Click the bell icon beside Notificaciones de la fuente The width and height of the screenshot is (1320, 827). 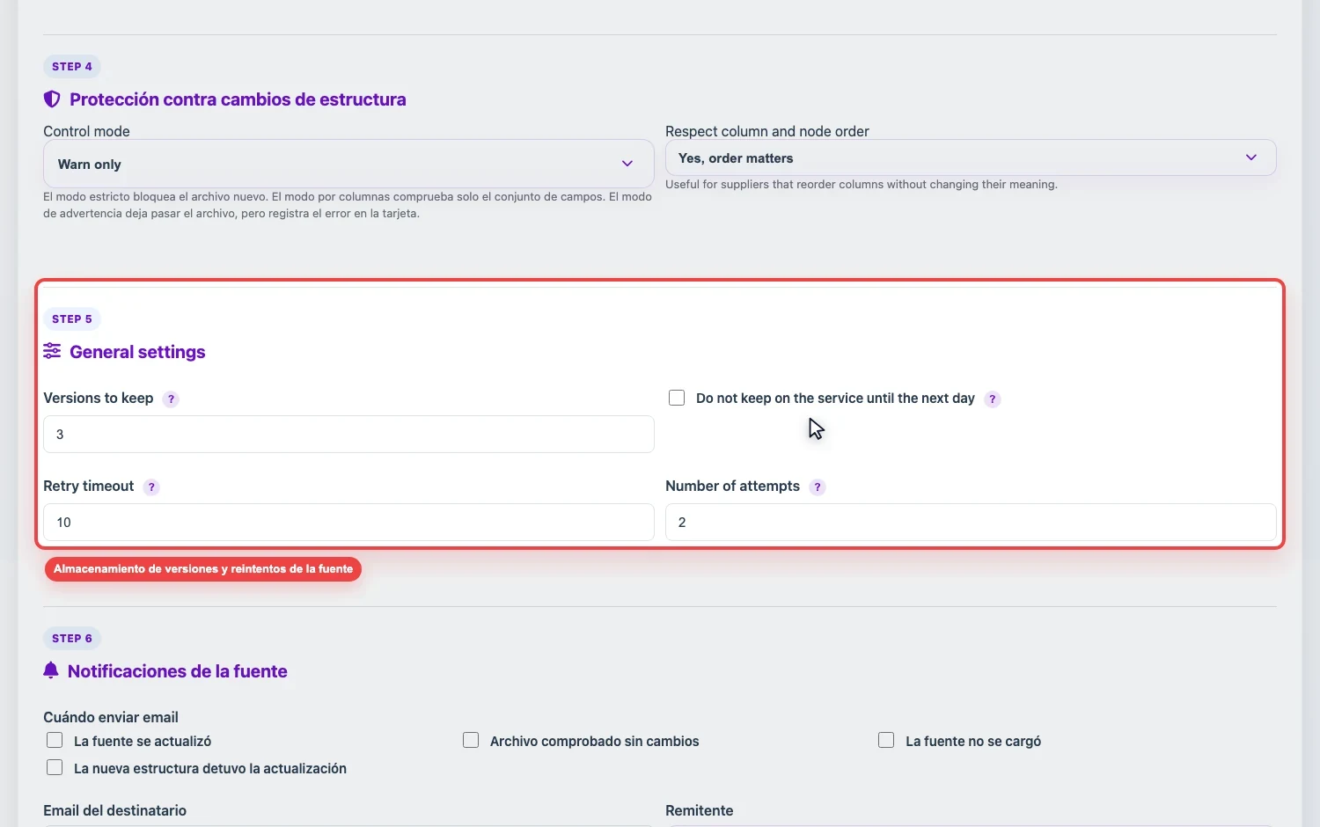tap(51, 670)
